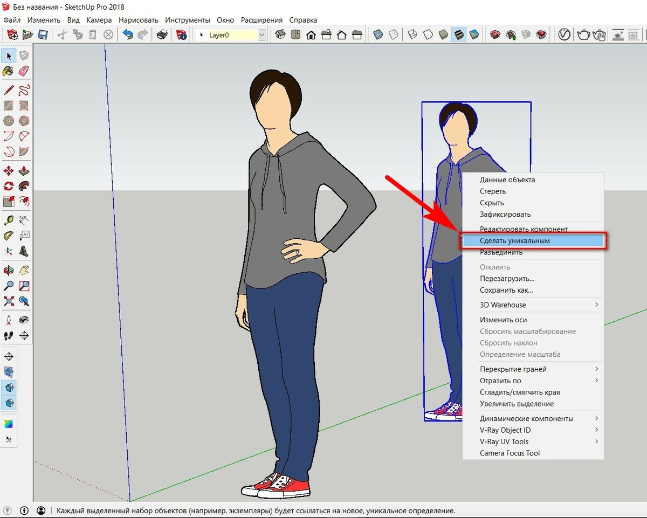Viewport: 647px width, 518px height.
Task: Click Редактировать компонент menu entry
Action: (x=533, y=229)
